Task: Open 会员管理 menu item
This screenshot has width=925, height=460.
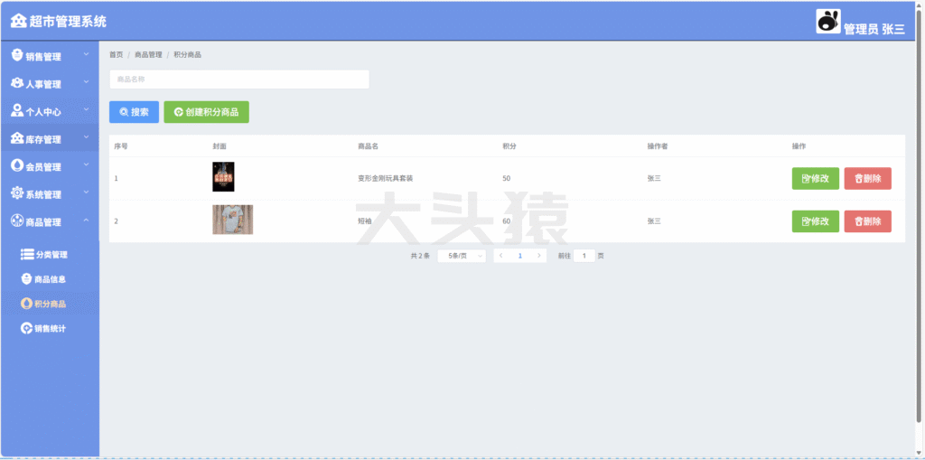Action: click(50, 166)
